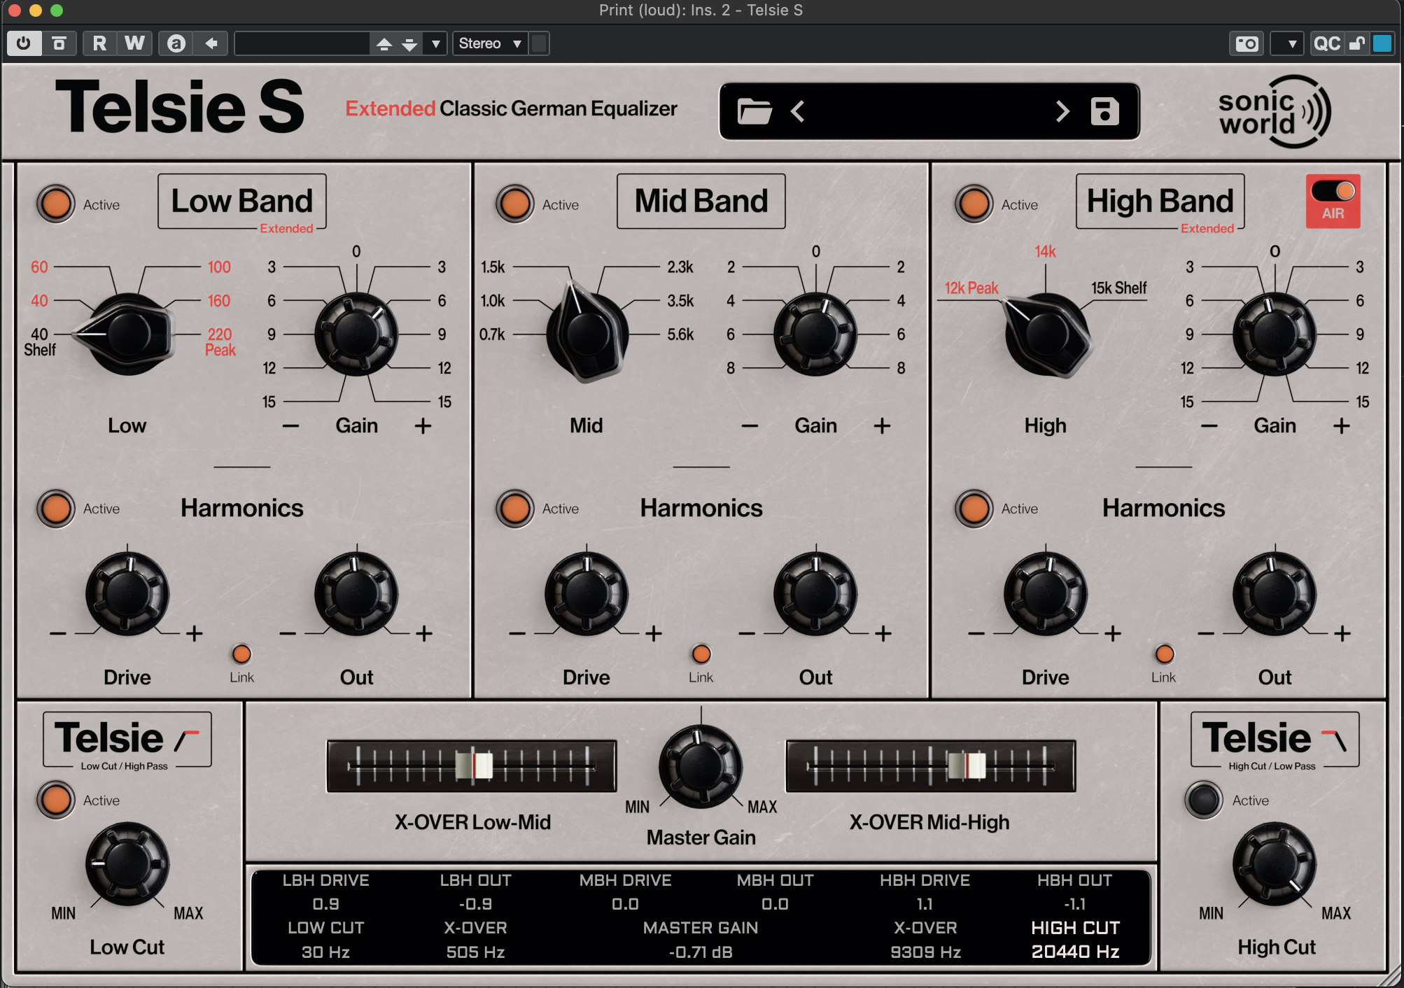Click the camera snapshot icon

coord(1247,44)
